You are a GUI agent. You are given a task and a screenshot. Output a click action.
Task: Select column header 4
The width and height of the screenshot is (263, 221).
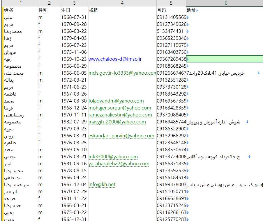click(x=122, y=3)
